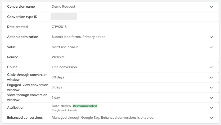
Task: Click 'Click-through conversion window' label
Action: [x=27, y=77]
